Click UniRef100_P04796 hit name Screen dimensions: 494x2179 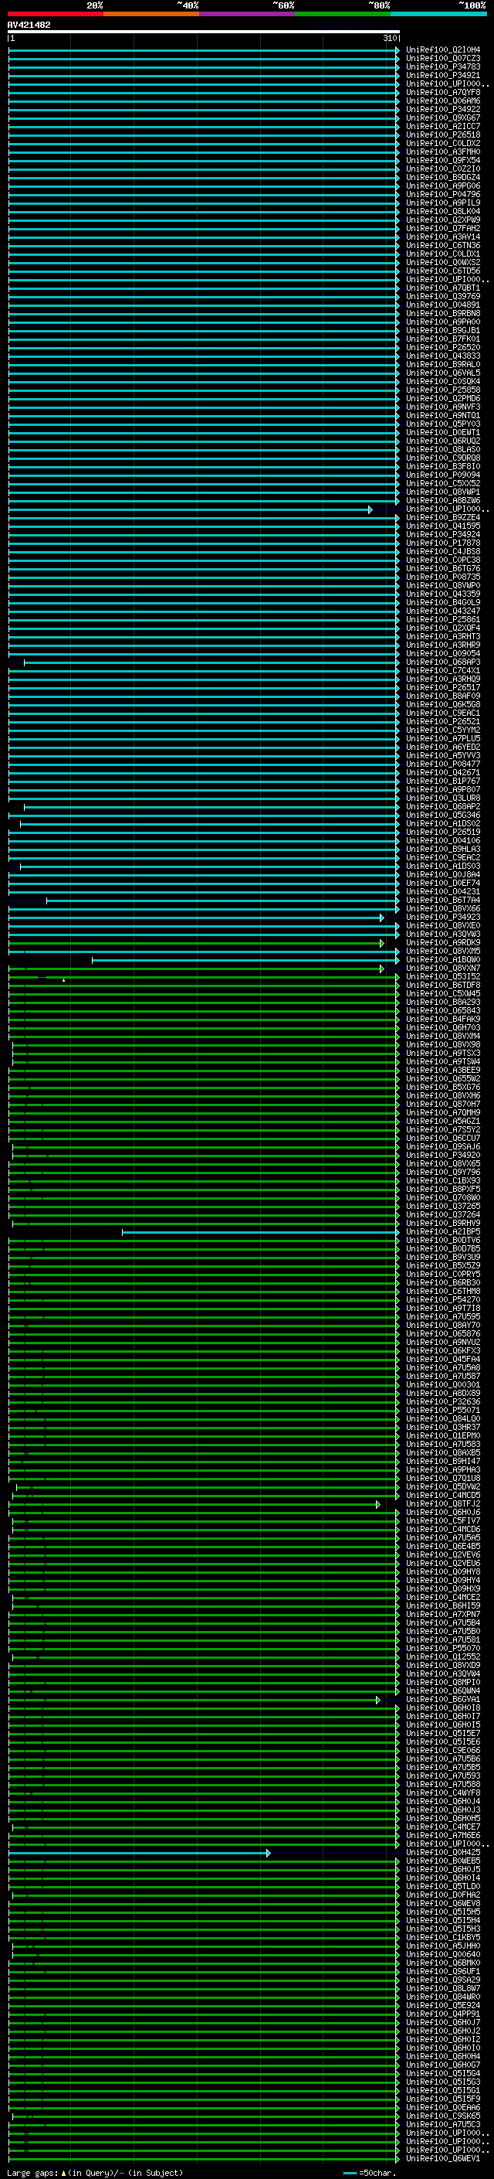click(x=443, y=195)
